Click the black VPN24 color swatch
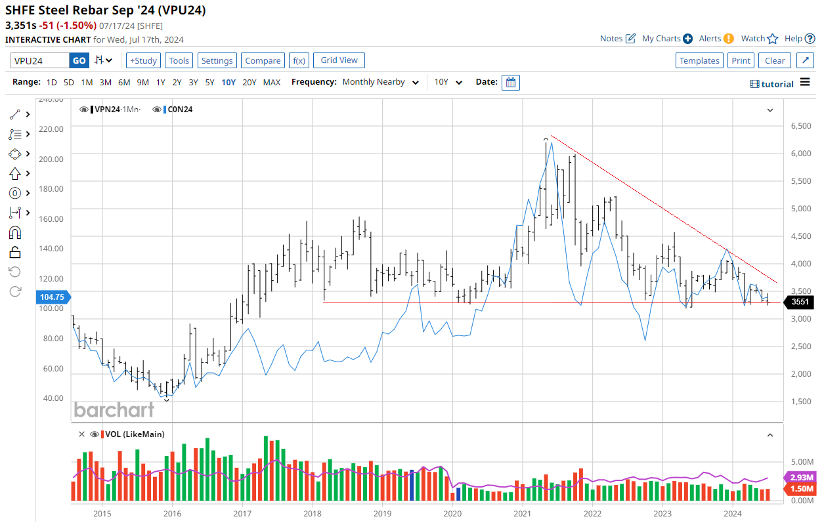 [x=92, y=110]
